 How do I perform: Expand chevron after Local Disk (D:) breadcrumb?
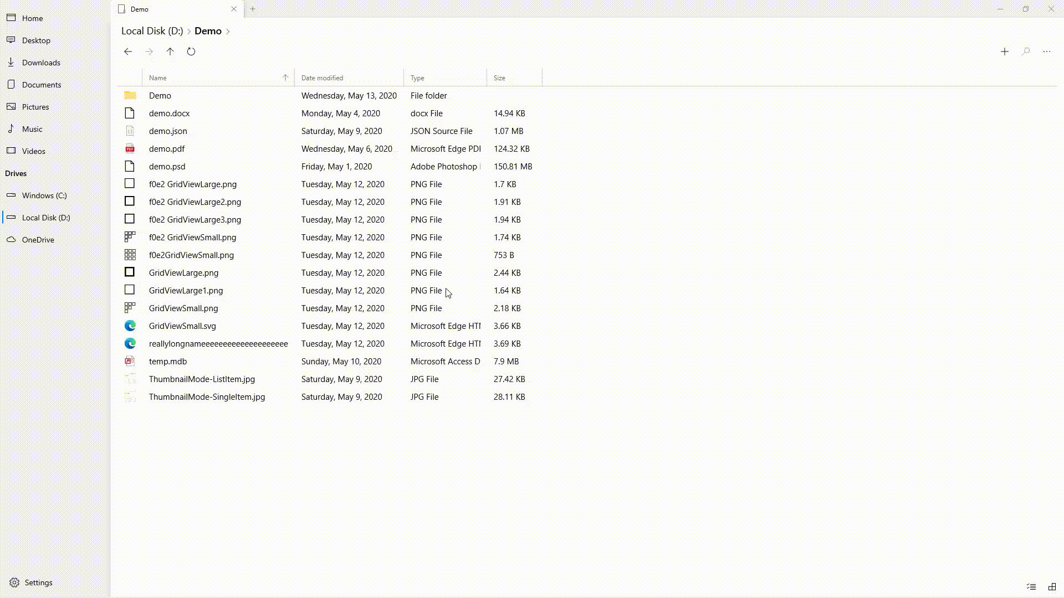pos(189,32)
